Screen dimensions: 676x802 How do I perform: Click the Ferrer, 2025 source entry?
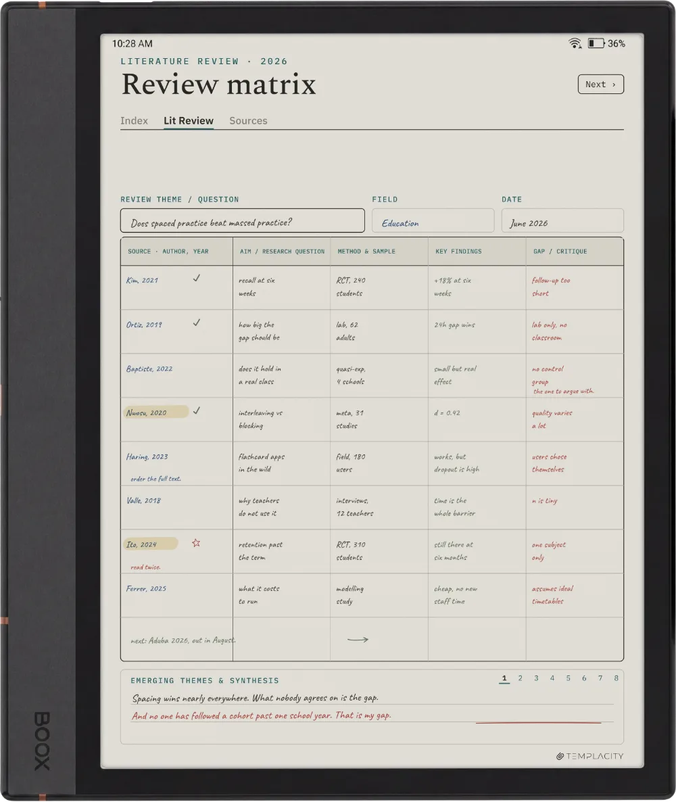(146, 589)
